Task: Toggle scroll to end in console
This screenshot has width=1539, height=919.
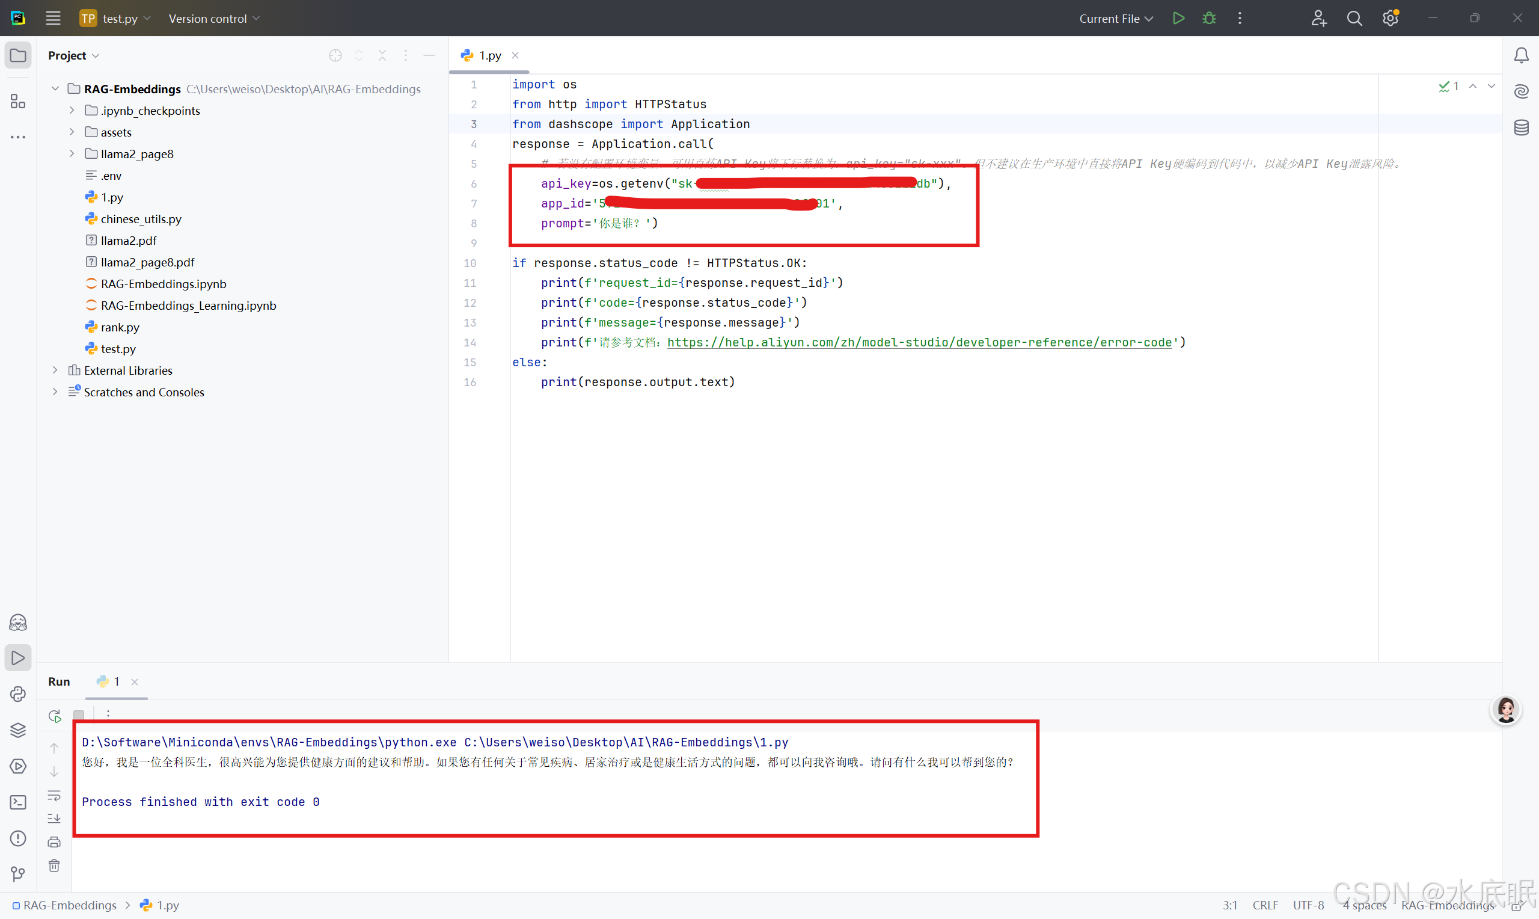Action: coord(55,819)
